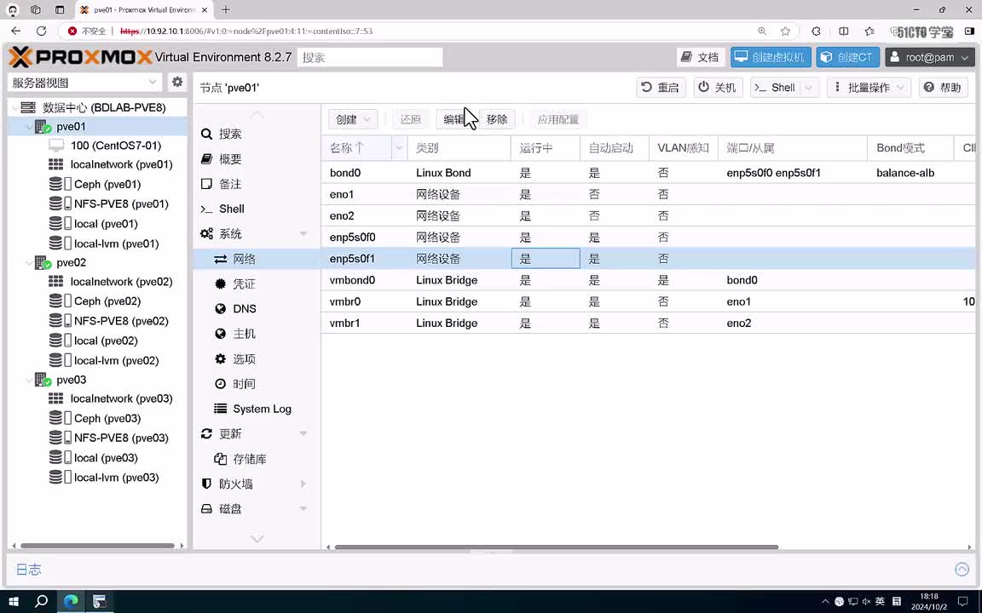Click the 关机 shutdown button
Screen dimensions: 982x613
pos(718,88)
